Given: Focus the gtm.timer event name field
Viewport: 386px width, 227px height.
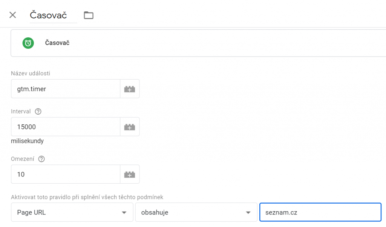Looking at the screenshot, I should (x=66, y=89).
